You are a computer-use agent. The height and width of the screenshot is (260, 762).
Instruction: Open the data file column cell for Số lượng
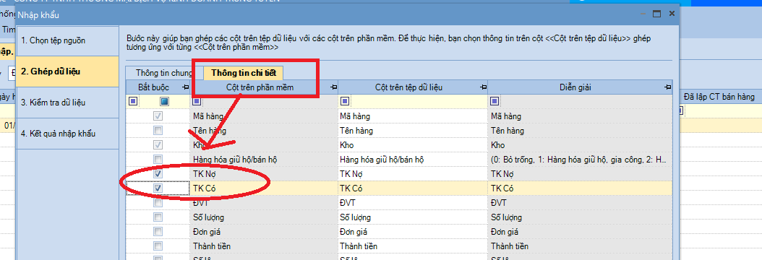[x=413, y=217]
